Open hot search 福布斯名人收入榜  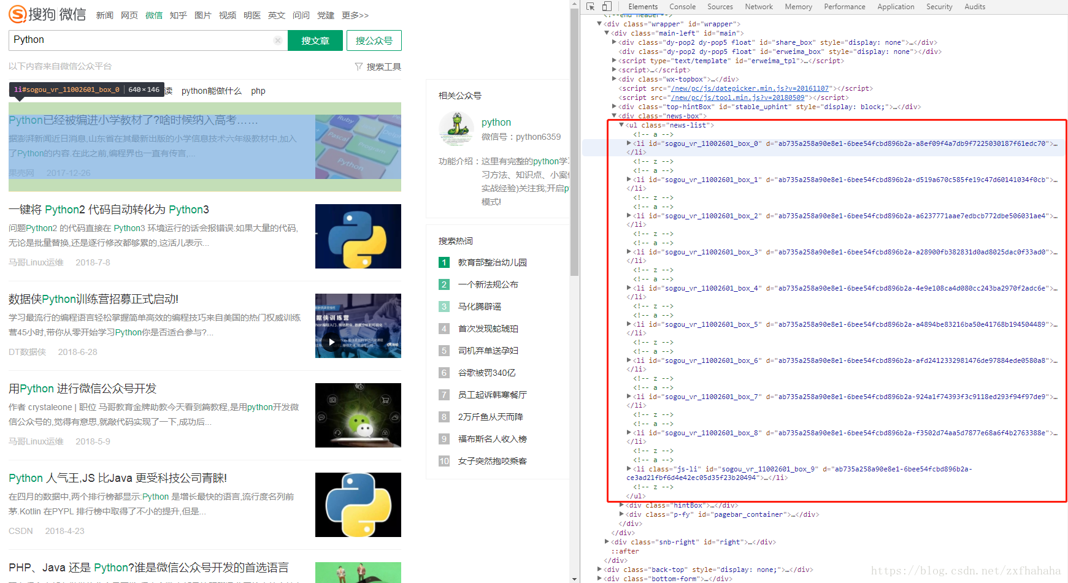tap(493, 439)
